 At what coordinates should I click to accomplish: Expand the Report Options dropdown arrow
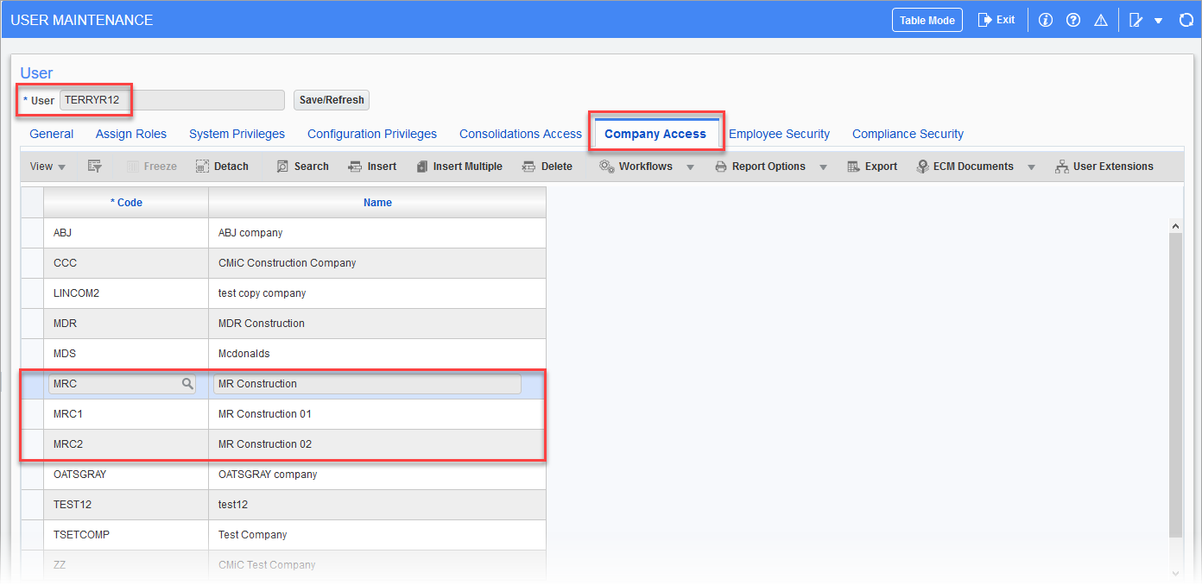823,167
